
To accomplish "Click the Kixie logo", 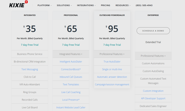I will pyautogui.click(x=18, y=4).
